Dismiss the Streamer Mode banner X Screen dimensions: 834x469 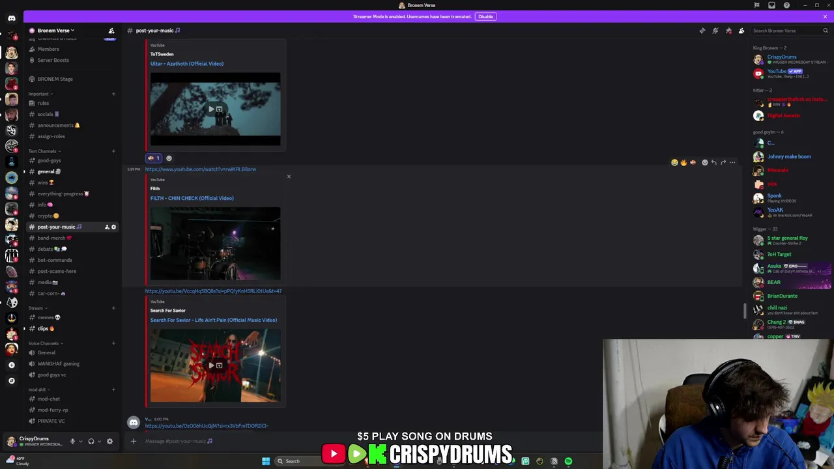coord(825,16)
